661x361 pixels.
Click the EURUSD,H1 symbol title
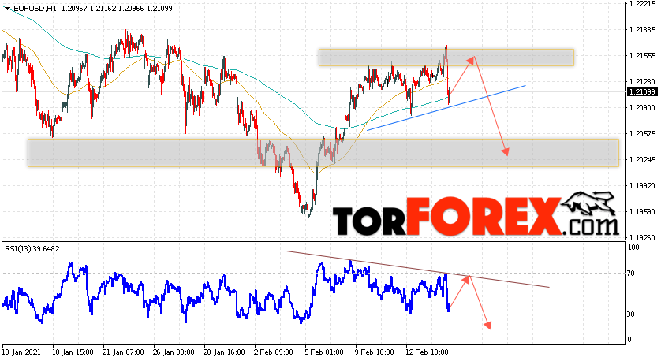(35, 9)
